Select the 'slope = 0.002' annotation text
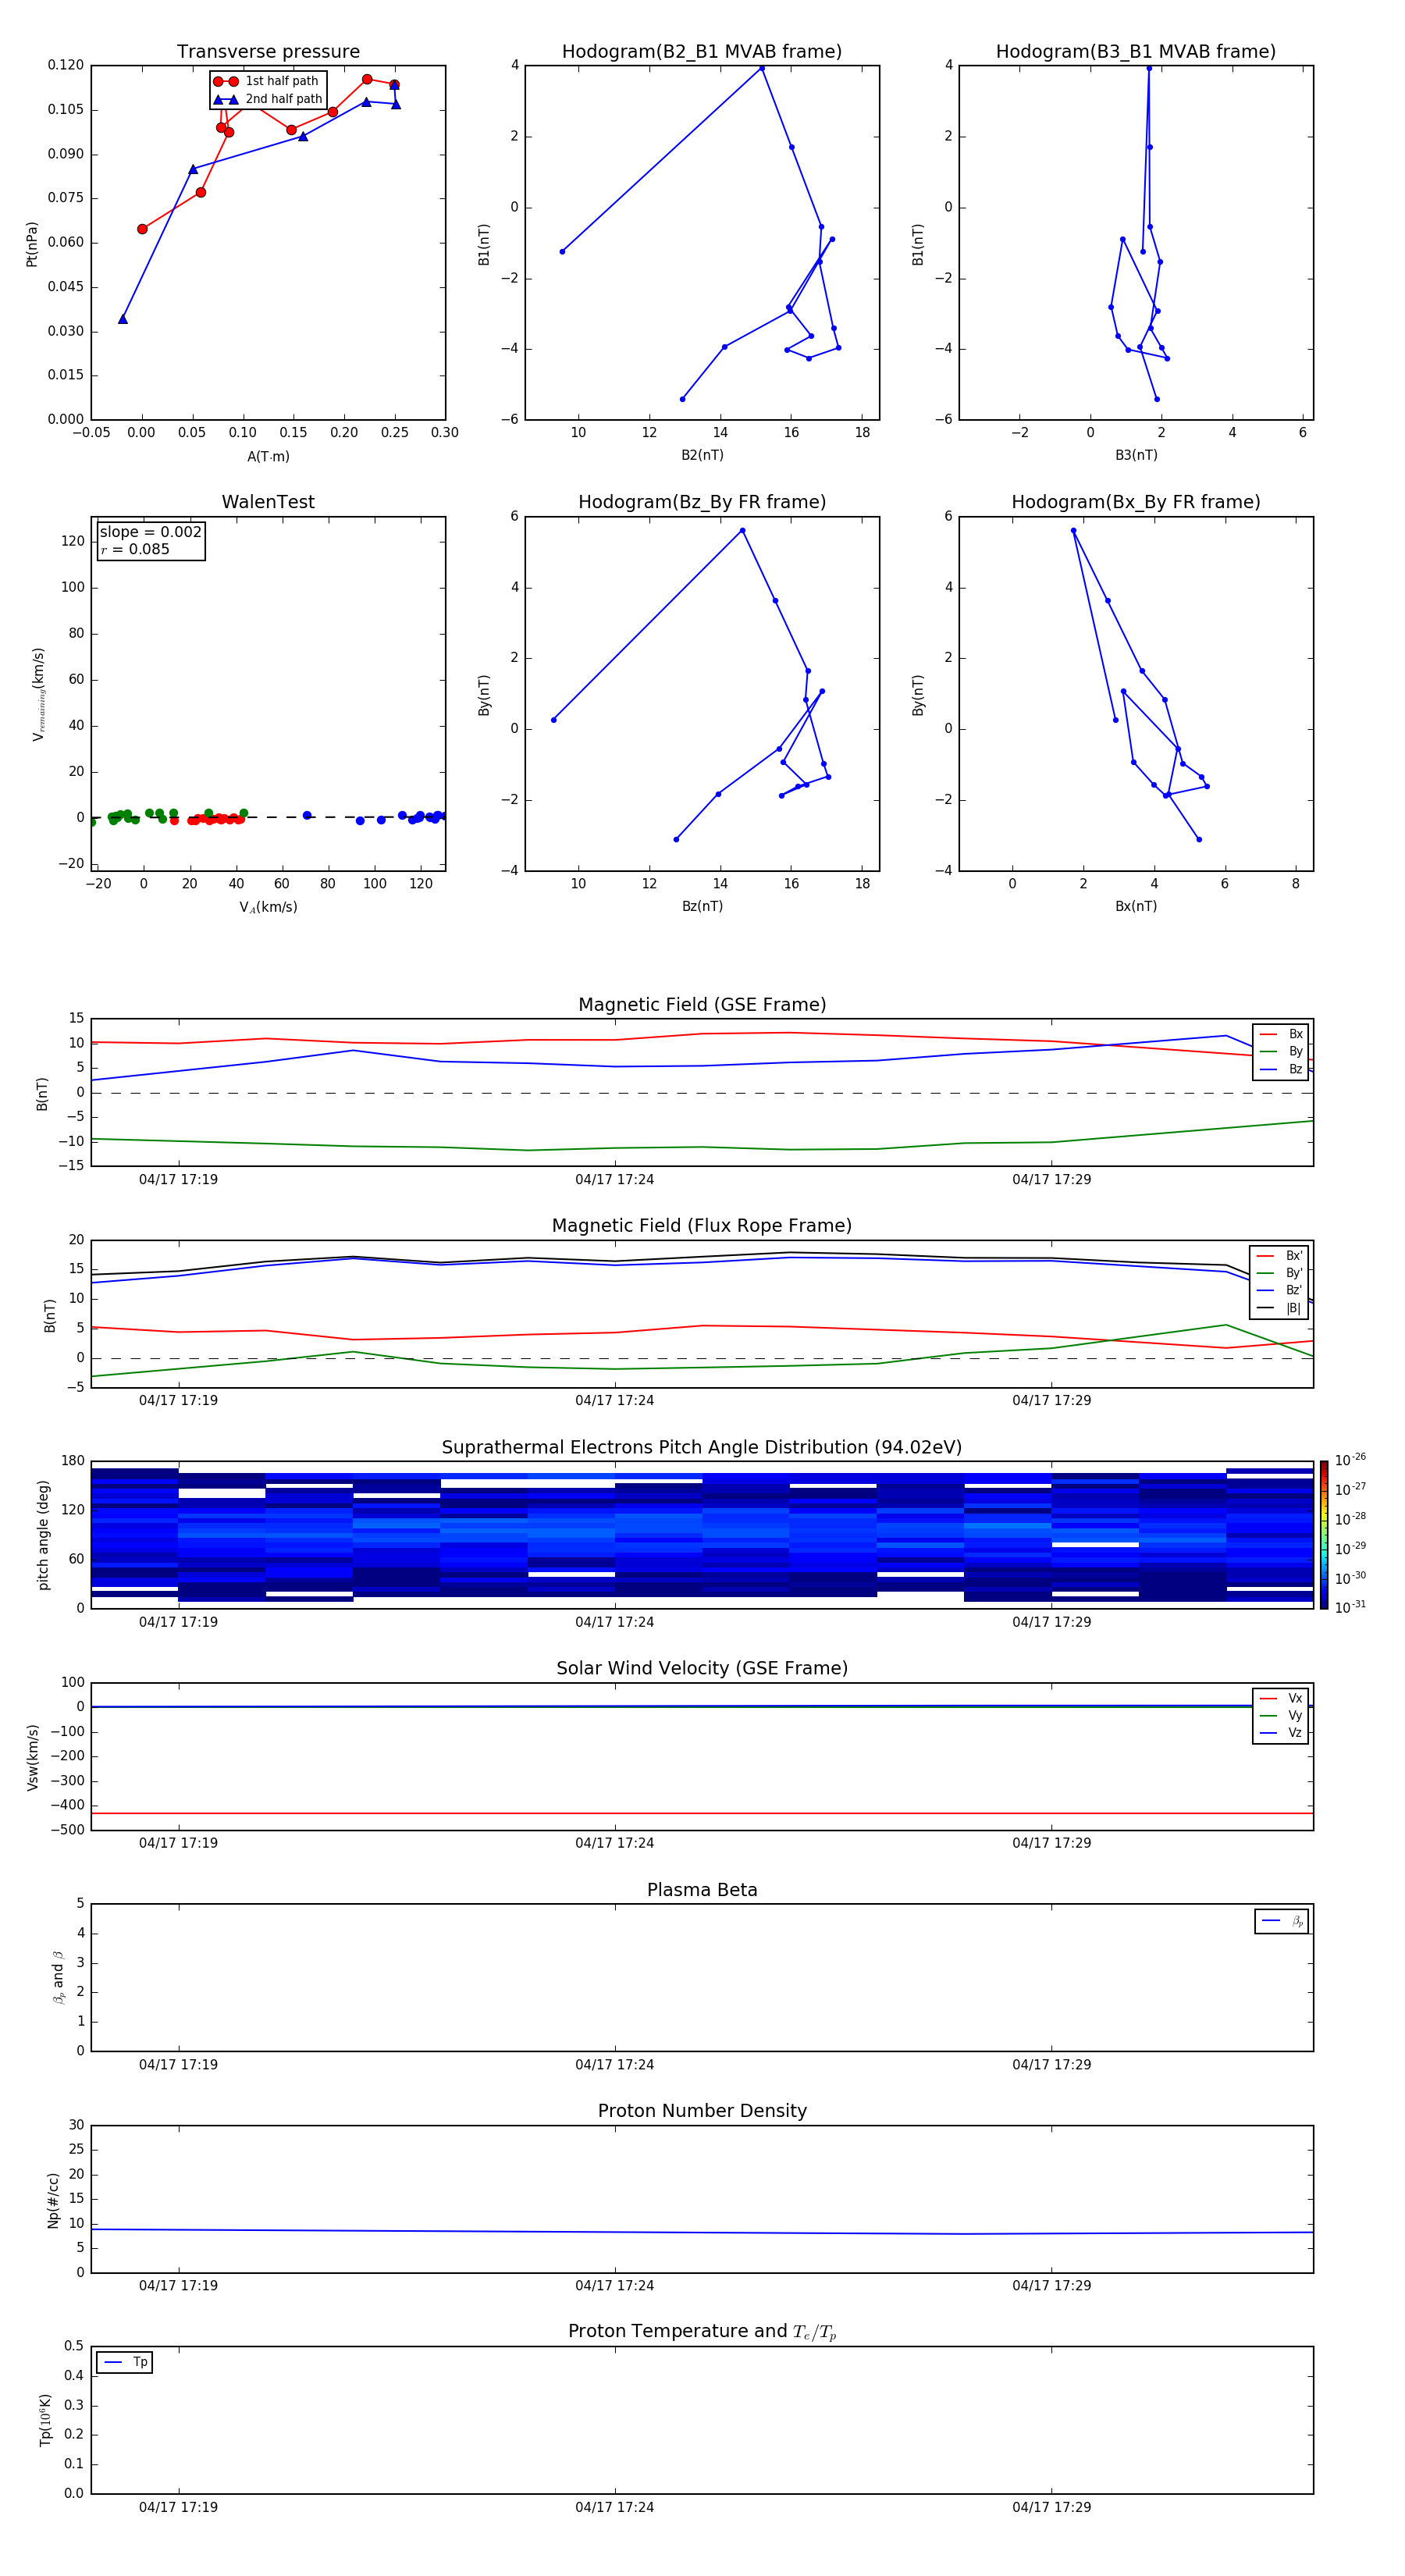Screen dimensions: 1405x2576 point(150,532)
